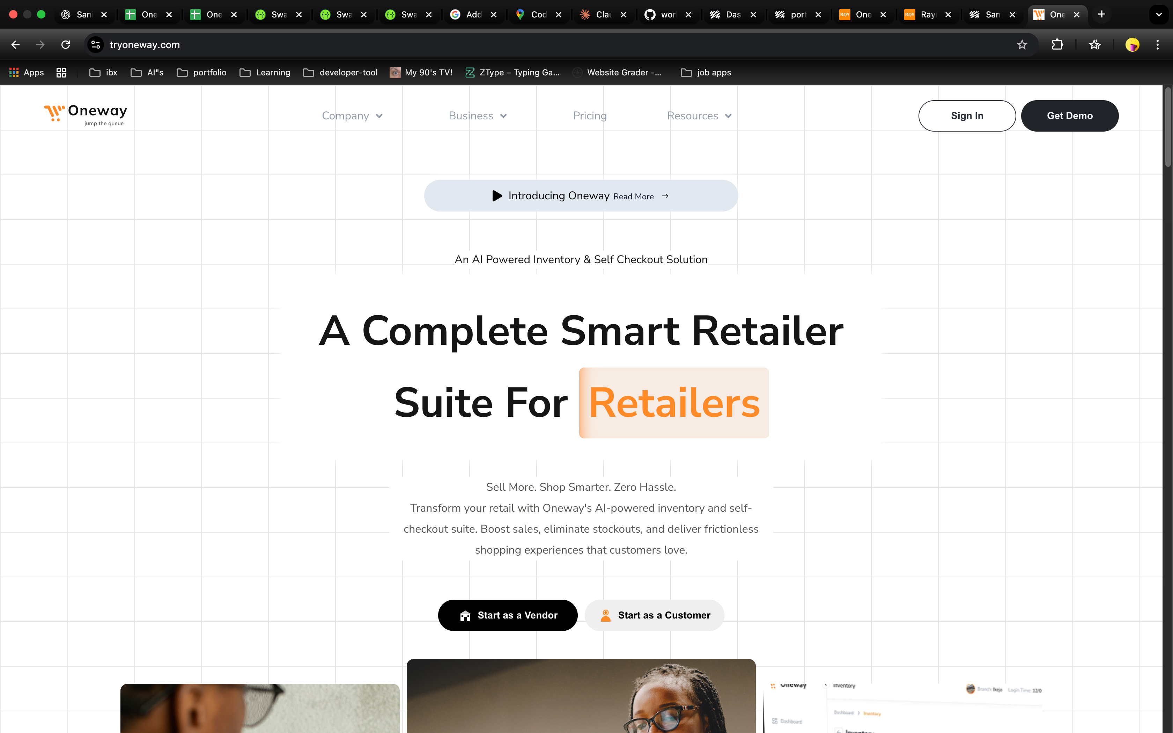The height and width of the screenshot is (733, 1173).
Task: Click the woman with braids photo
Action: point(581,696)
